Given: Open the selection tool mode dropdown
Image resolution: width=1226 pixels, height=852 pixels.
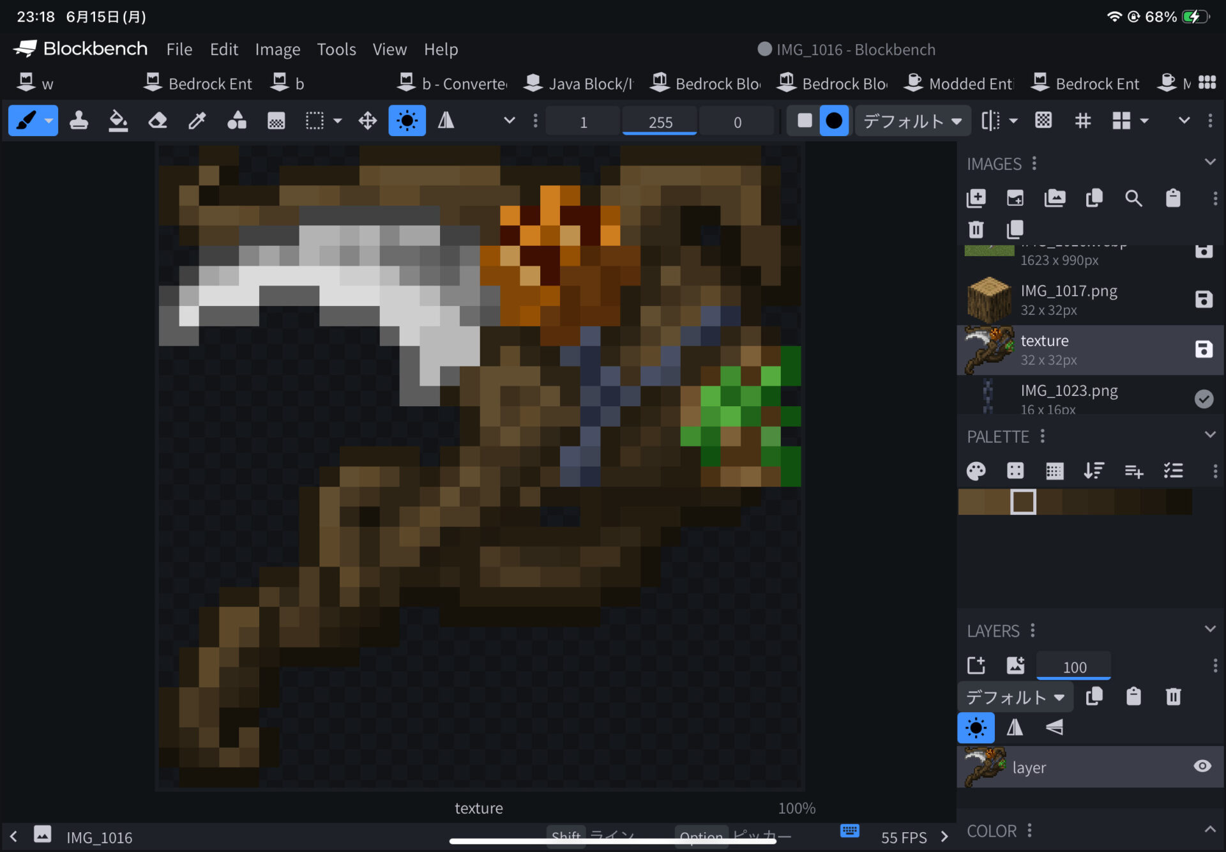Looking at the screenshot, I should click(338, 121).
